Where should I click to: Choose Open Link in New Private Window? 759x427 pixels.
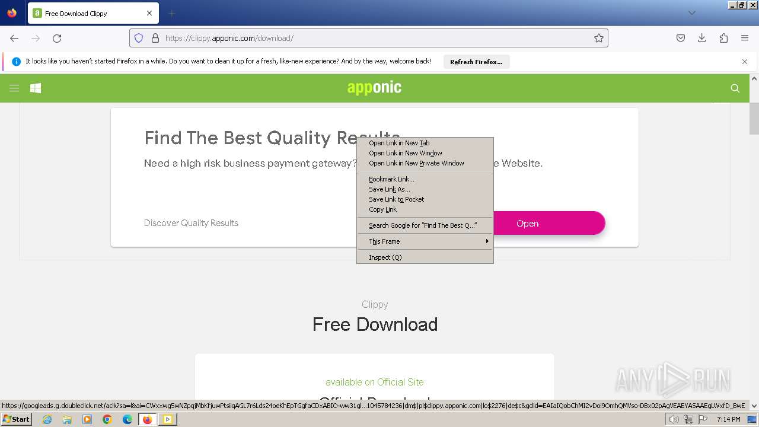pos(425,163)
